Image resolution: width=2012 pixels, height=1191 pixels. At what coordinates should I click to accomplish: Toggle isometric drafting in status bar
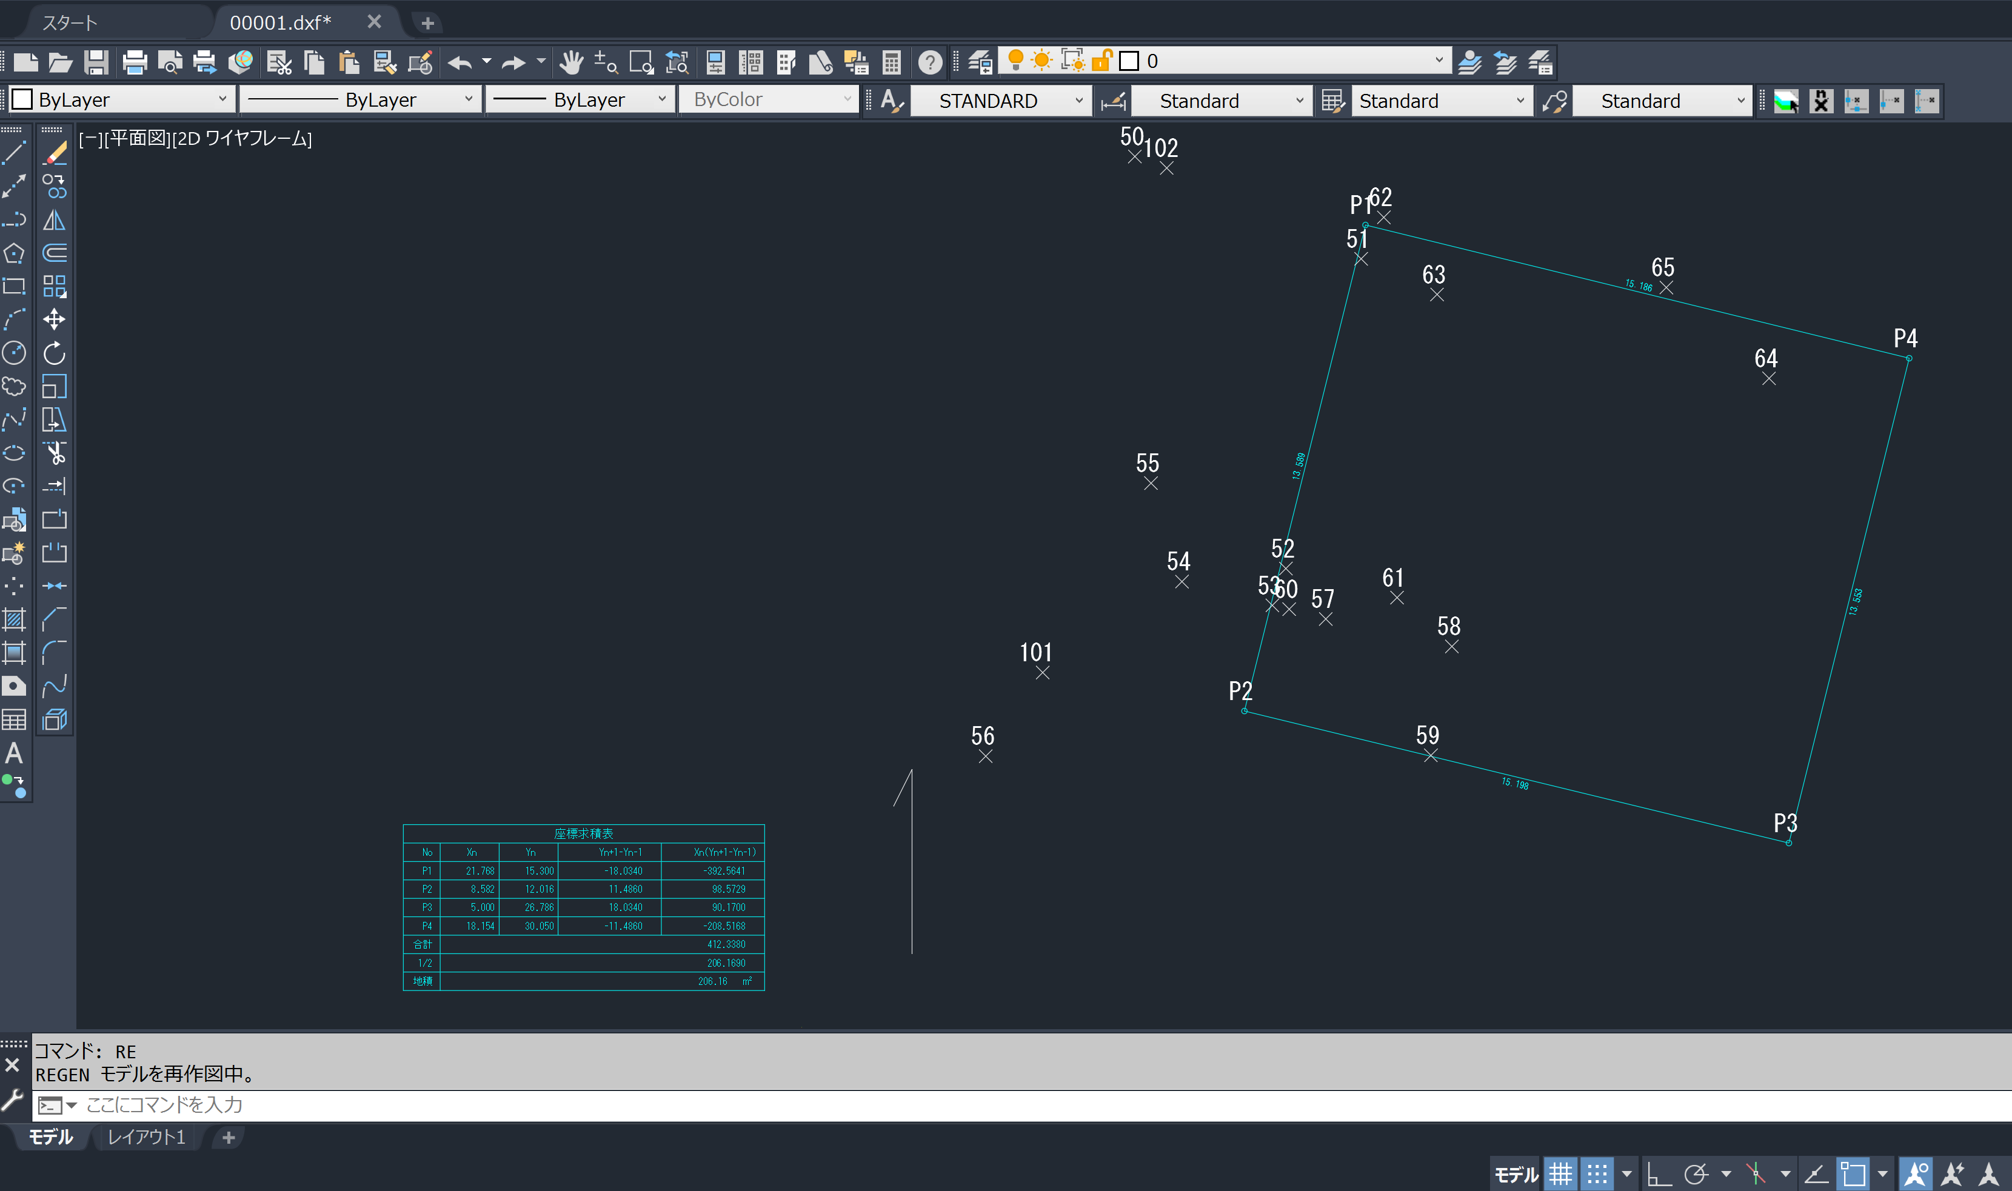pyautogui.click(x=1756, y=1174)
